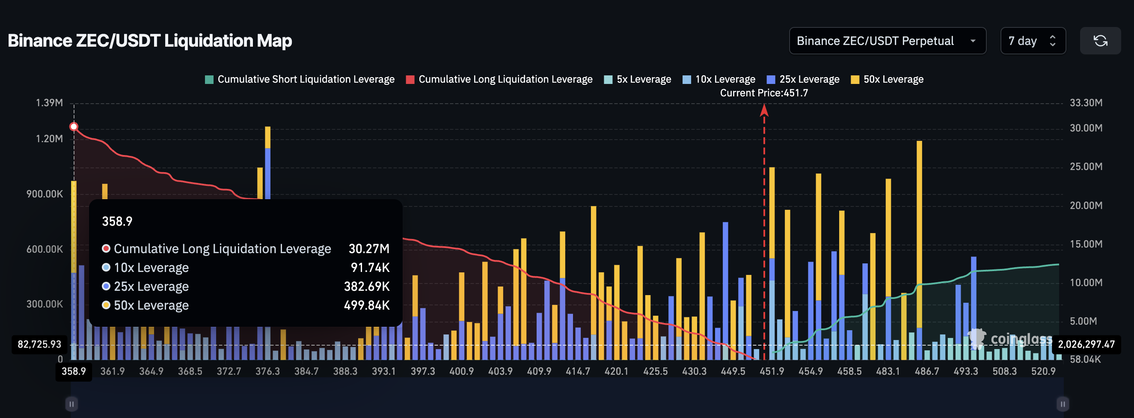Open the Binance ZEC/USDT Perpetual dropdown

point(887,41)
